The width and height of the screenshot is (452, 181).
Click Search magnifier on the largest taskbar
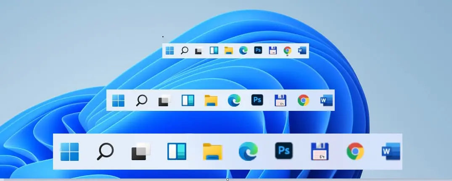pyautogui.click(x=105, y=152)
